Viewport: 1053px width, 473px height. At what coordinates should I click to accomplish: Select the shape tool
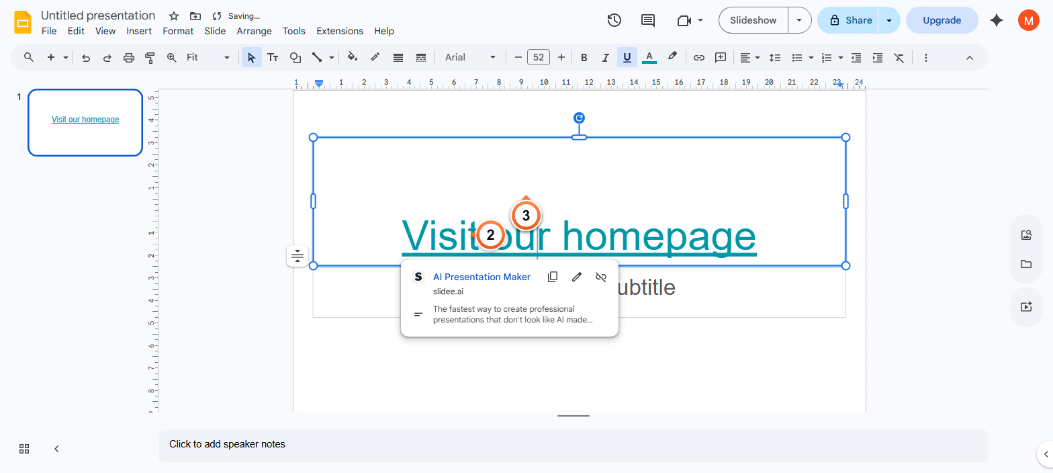295,58
